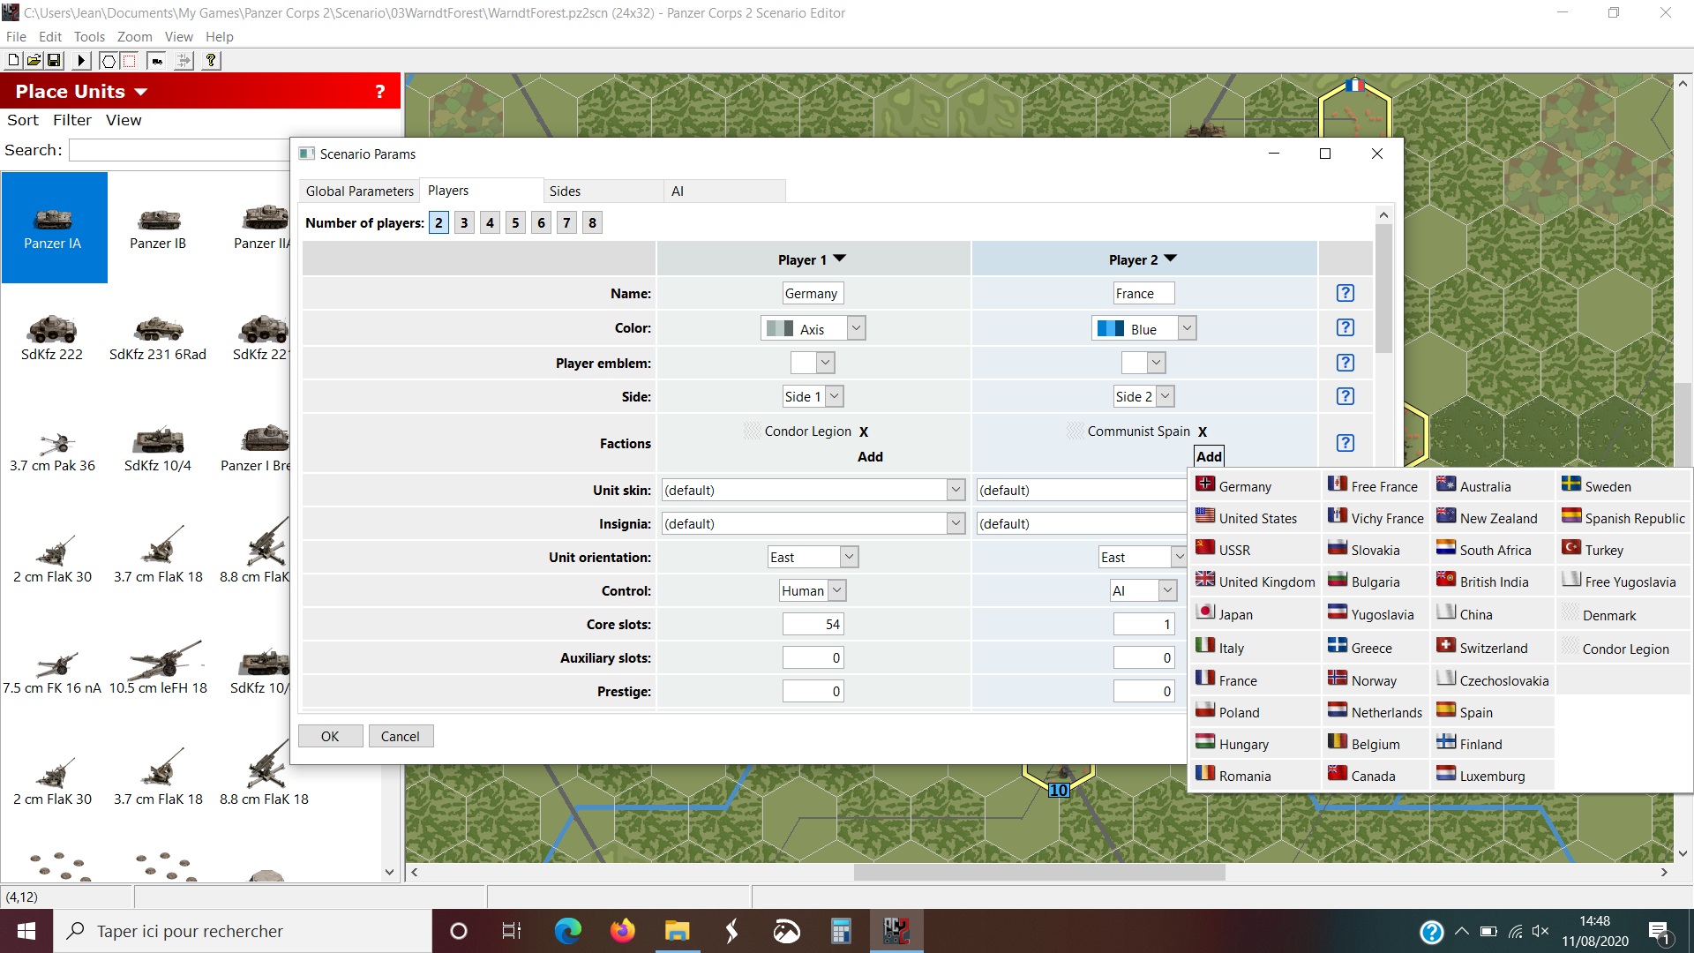Choose Germany from faction list

pyautogui.click(x=1256, y=485)
